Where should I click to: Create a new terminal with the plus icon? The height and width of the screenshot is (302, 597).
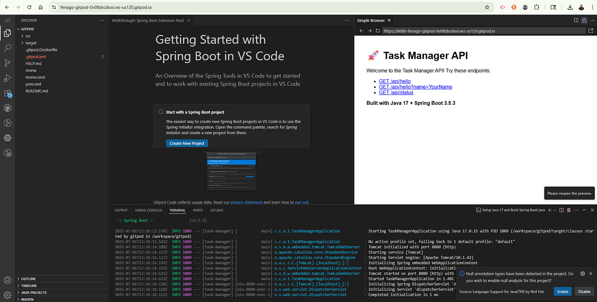[550, 210]
